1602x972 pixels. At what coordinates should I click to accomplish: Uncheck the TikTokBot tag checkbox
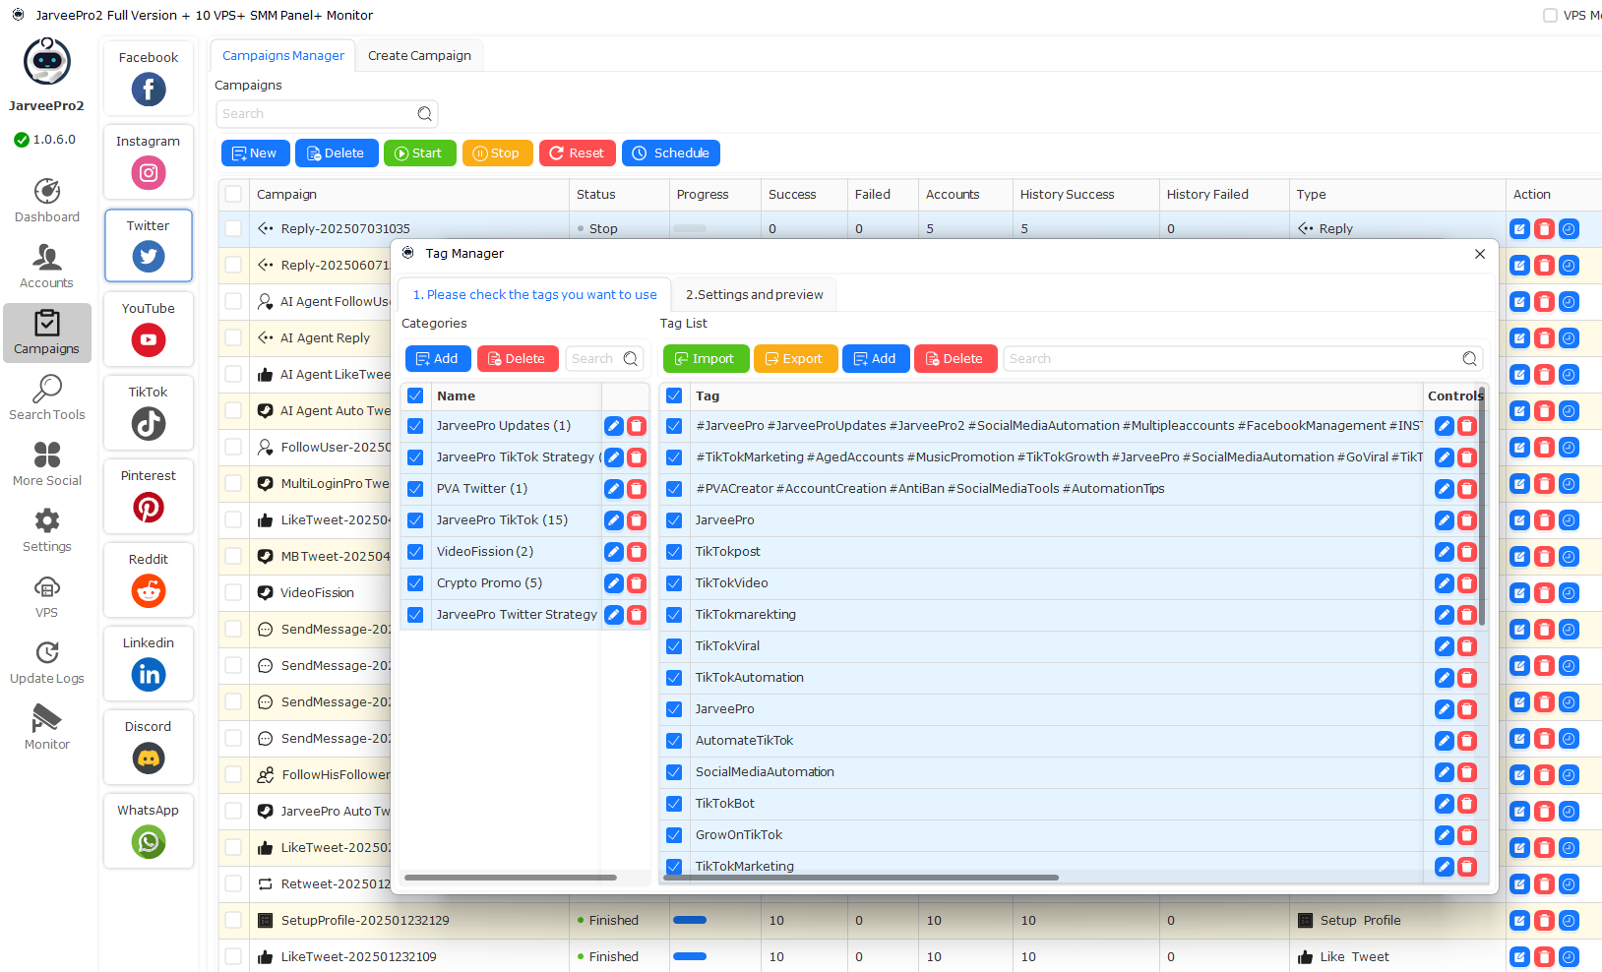pyautogui.click(x=674, y=804)
